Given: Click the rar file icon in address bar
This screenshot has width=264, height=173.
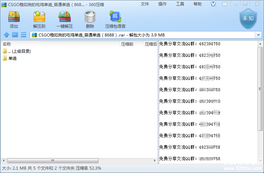Looking at the screenshot, I should tap(34, 35).
